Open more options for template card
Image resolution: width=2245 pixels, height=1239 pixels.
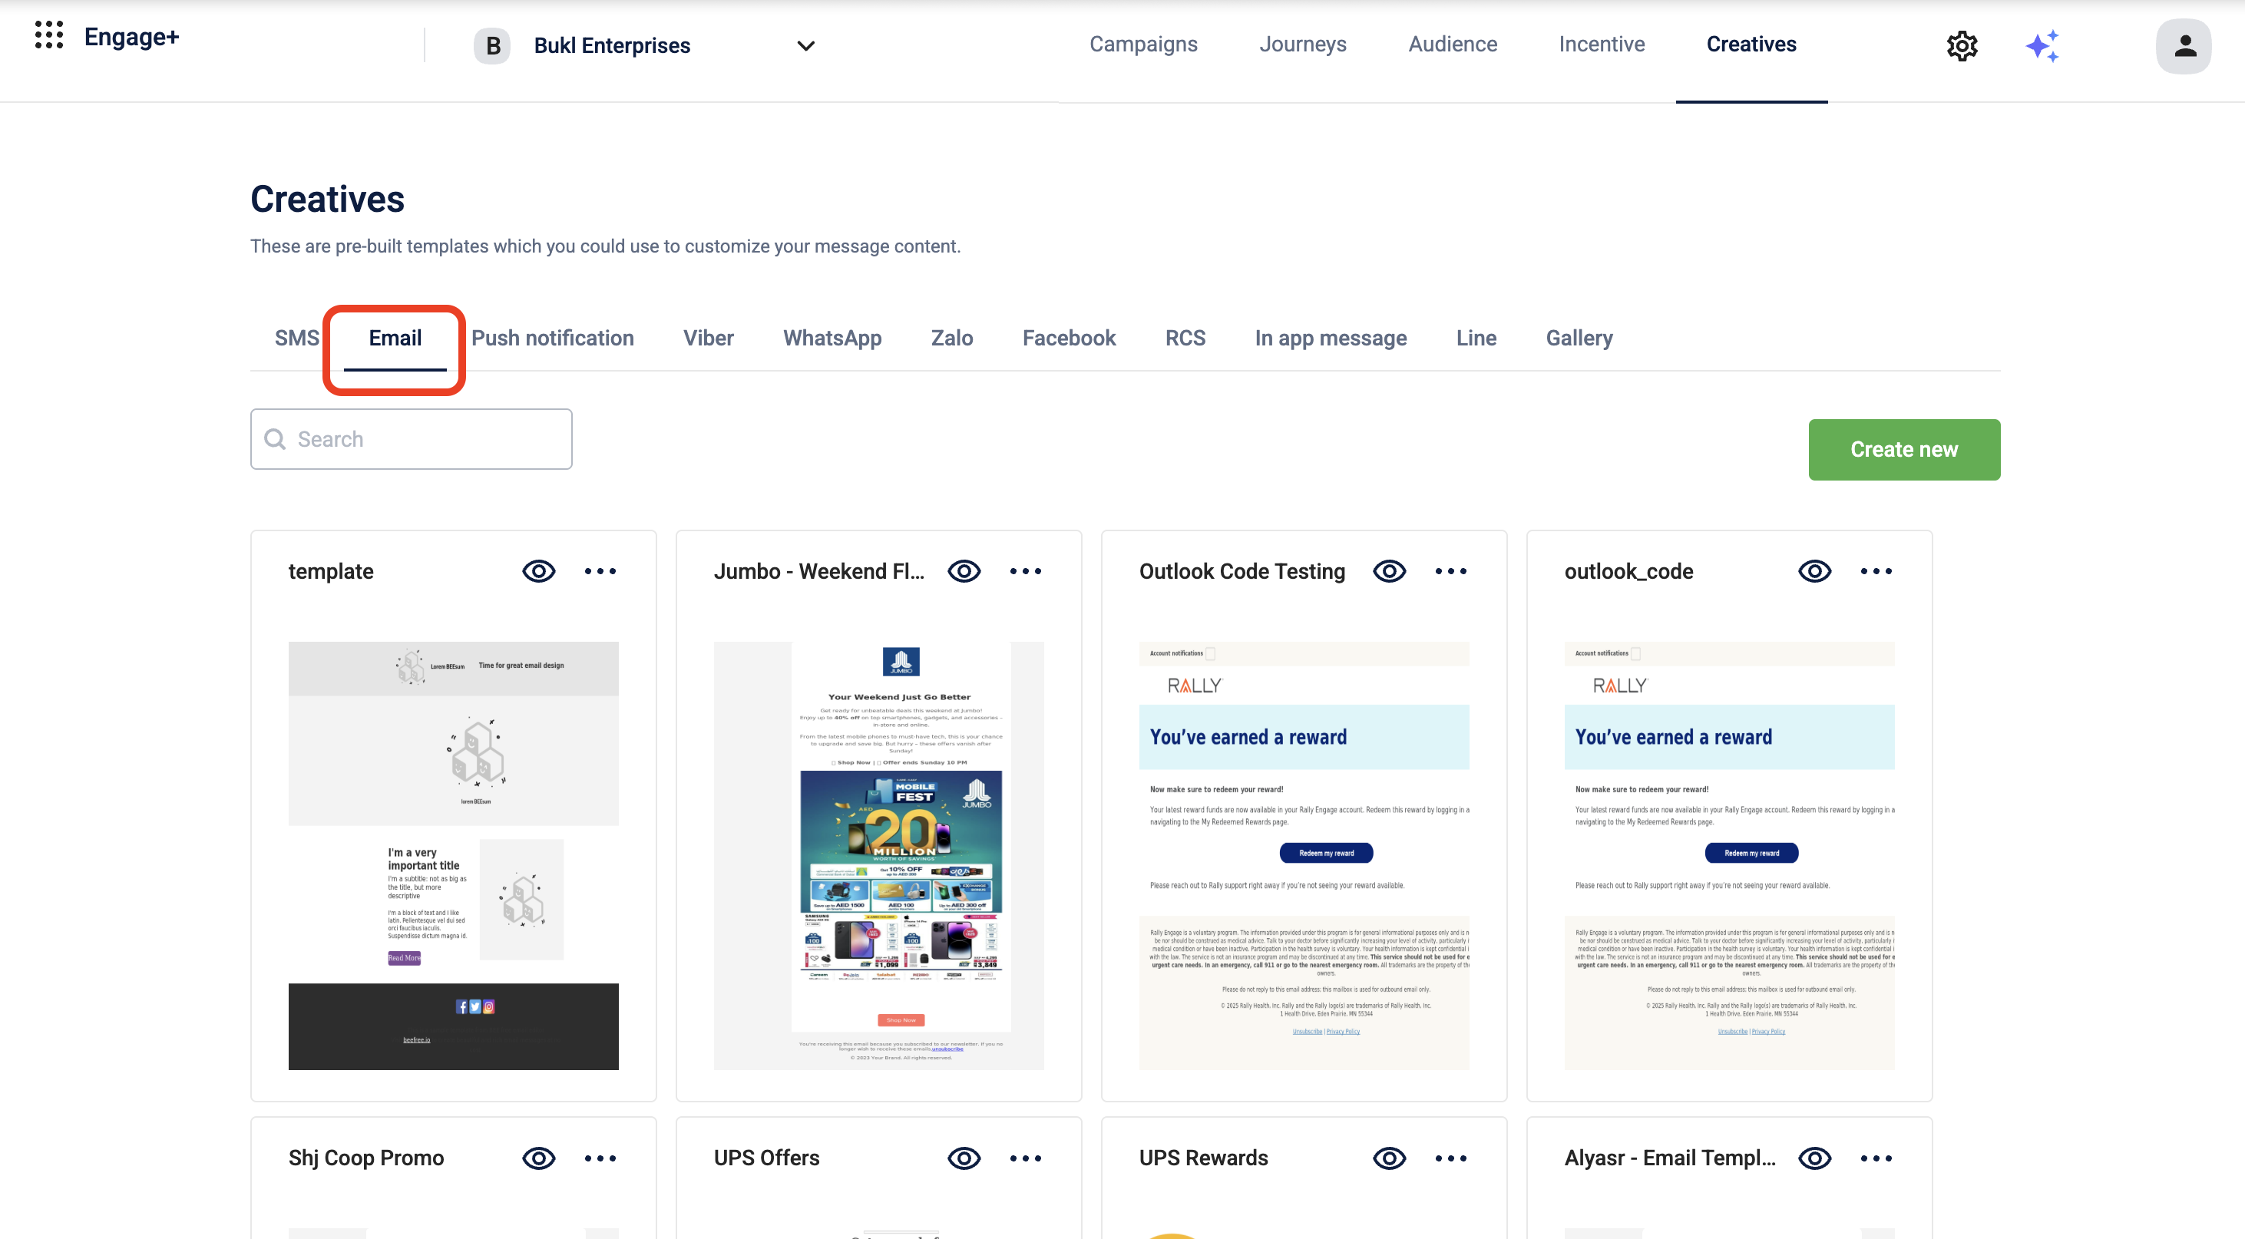click(600, 572)
